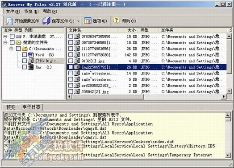Click the 15 KB size of 097387346565[1

coord(132,43)
